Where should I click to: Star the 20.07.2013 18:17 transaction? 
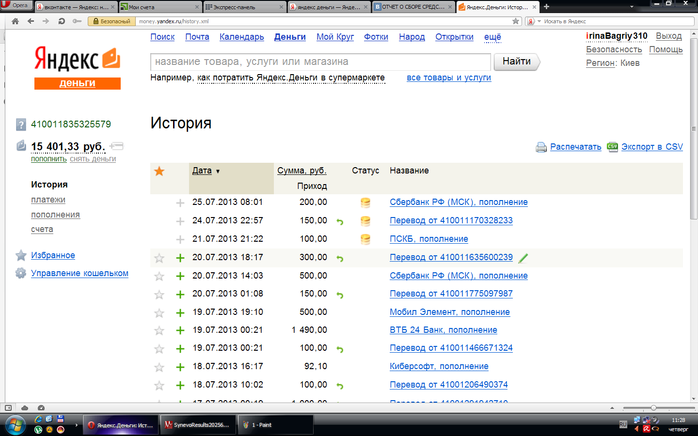tap(159, 258)
